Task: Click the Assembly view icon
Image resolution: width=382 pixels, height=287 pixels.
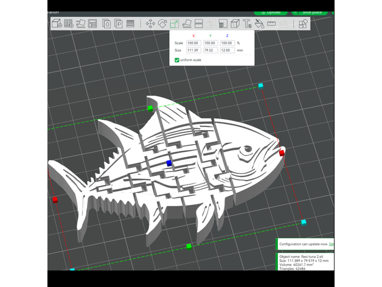Action: [x=302, y=24]
